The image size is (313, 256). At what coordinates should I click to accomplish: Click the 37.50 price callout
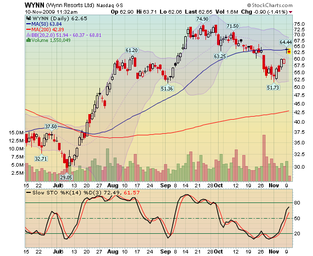point(50,127)
